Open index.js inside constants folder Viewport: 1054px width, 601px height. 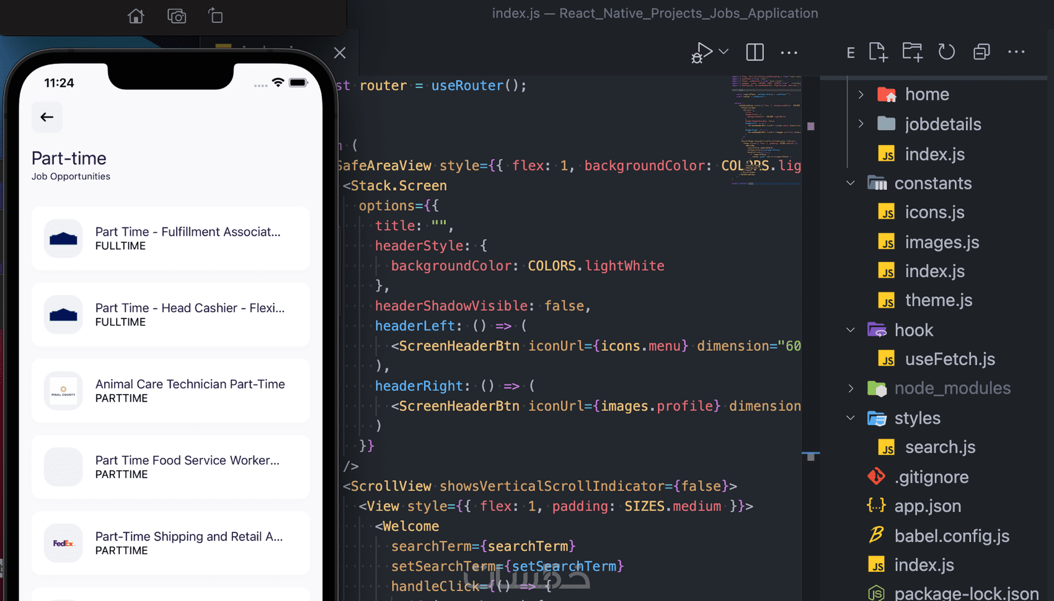tap(934, 271)
